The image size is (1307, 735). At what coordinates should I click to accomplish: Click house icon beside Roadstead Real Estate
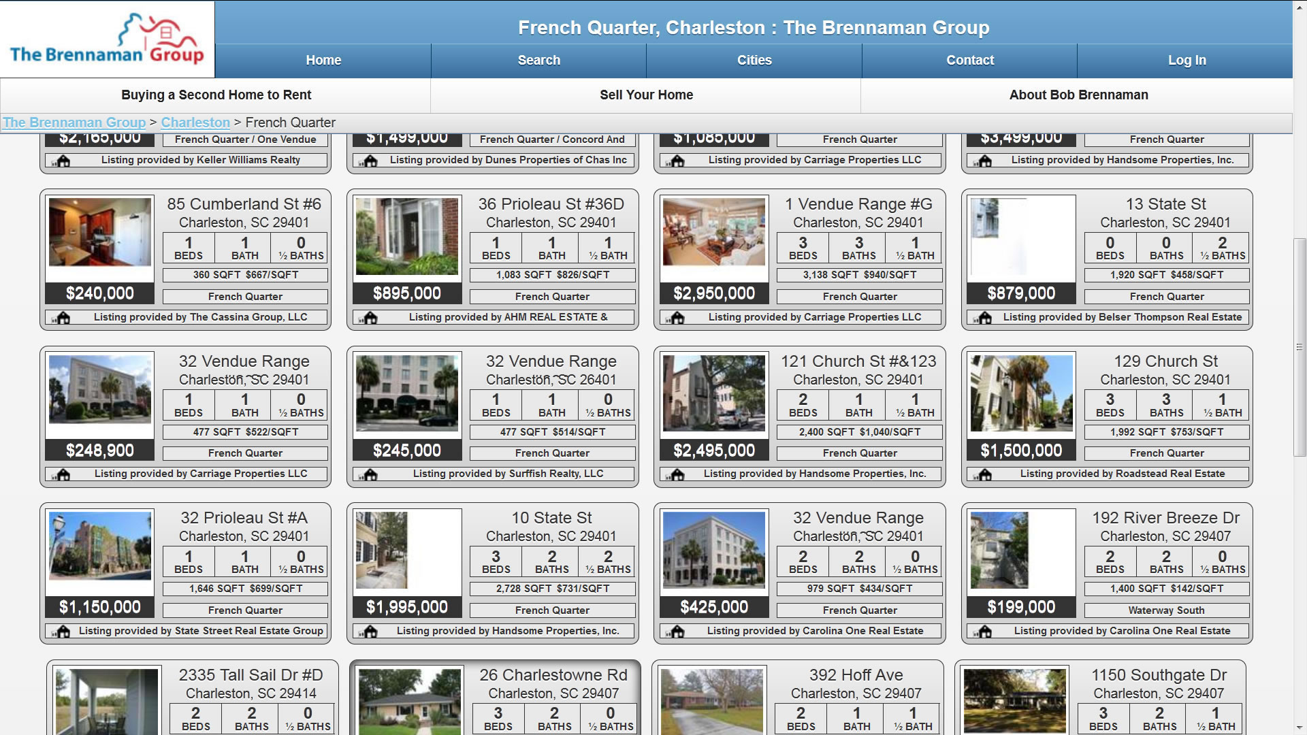[984, 474]
